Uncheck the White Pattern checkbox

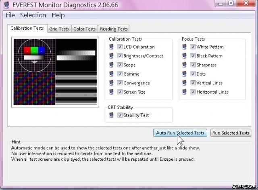click(x=193, y=47)
